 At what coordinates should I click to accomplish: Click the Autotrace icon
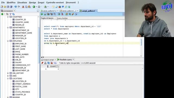[51, 14]
